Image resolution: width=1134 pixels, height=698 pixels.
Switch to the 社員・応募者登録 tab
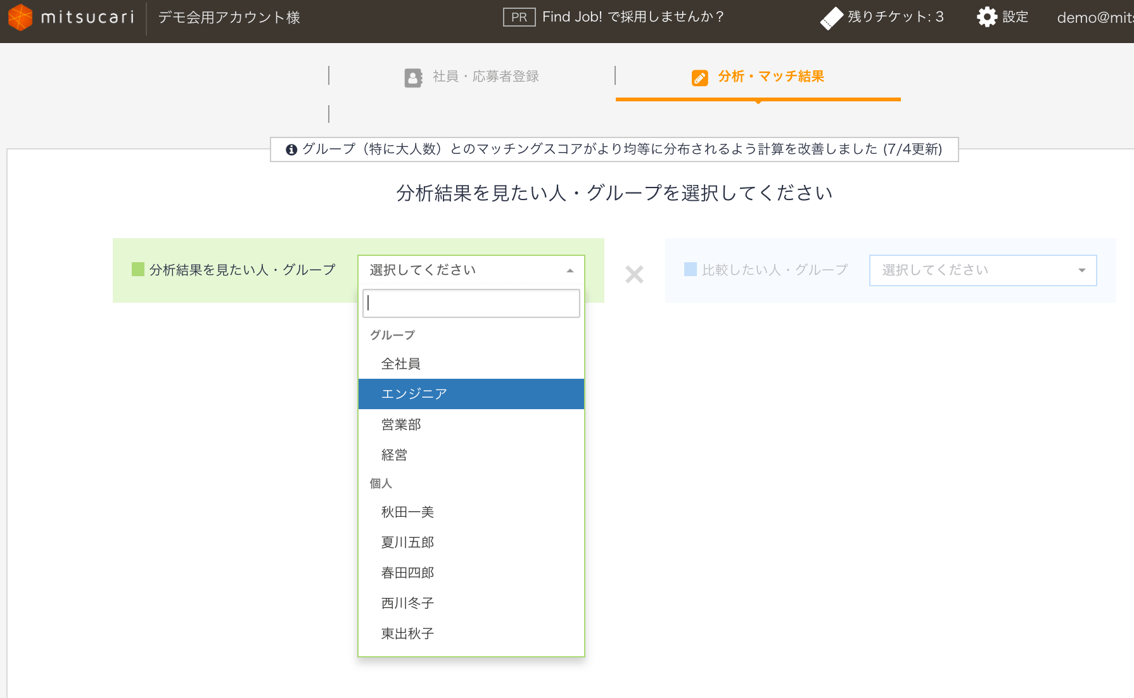485,77
